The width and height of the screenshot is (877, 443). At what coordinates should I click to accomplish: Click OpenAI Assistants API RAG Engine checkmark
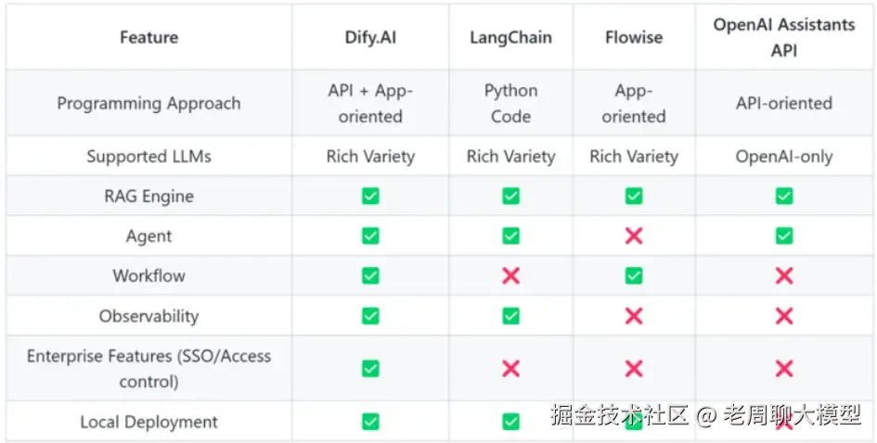click(784, 196)
